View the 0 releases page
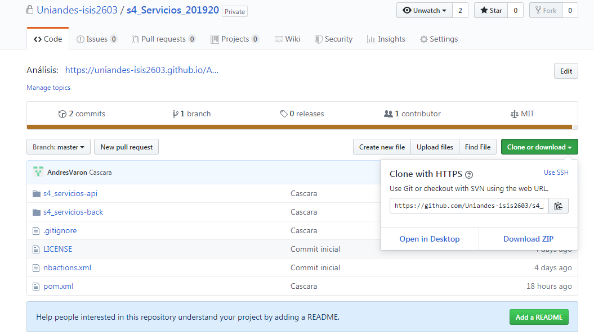594x336 pixels. coord(302,113)
